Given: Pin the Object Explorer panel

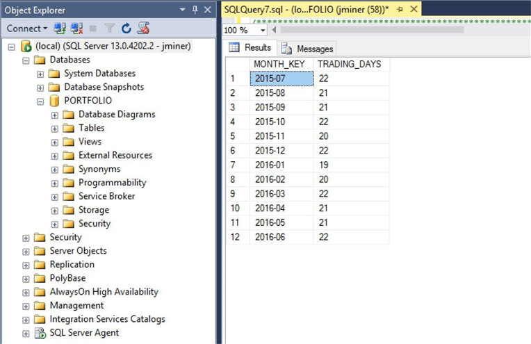Looking at the screenshot, I should click(195, 10).
